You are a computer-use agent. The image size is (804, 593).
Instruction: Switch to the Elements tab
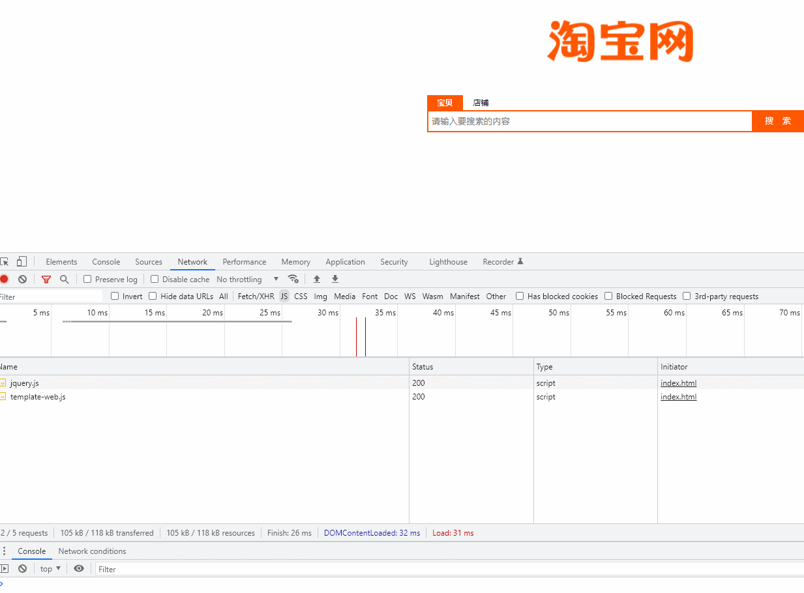pyautogui.click(x=61, y=262)
